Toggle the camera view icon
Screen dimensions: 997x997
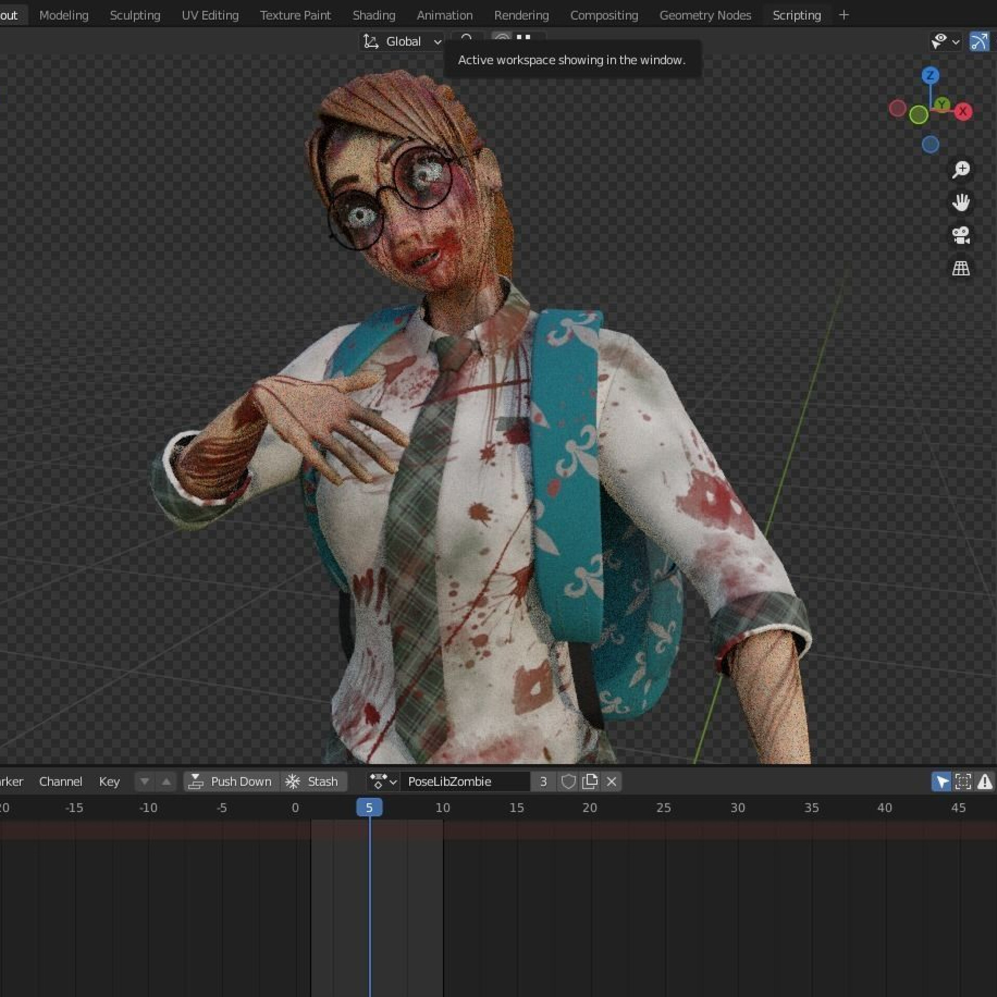[x=961, y=235]
